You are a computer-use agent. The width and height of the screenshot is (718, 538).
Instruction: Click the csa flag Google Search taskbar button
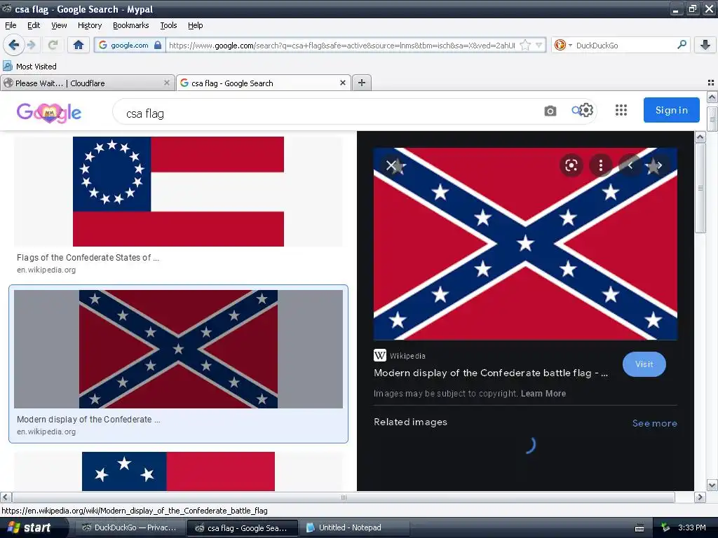(242, 527)
